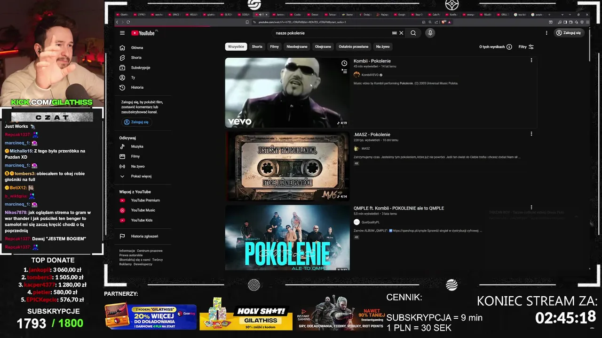Open Główna in the sidebar

pos(136,47)
